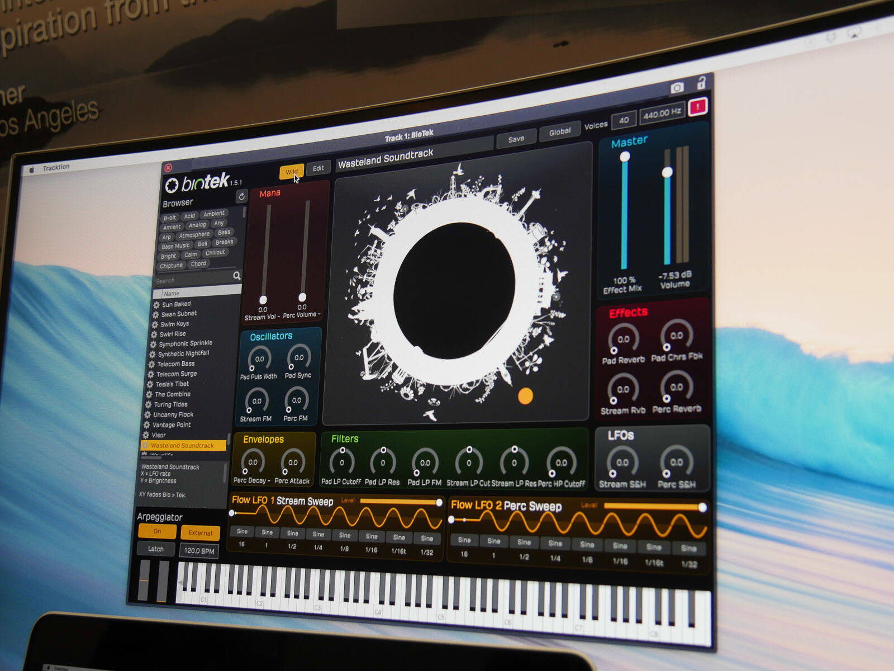This screenshot has height=671, width=894.
Task: Click the Master Volume slider handle
Action: click(x=667, y=172)
